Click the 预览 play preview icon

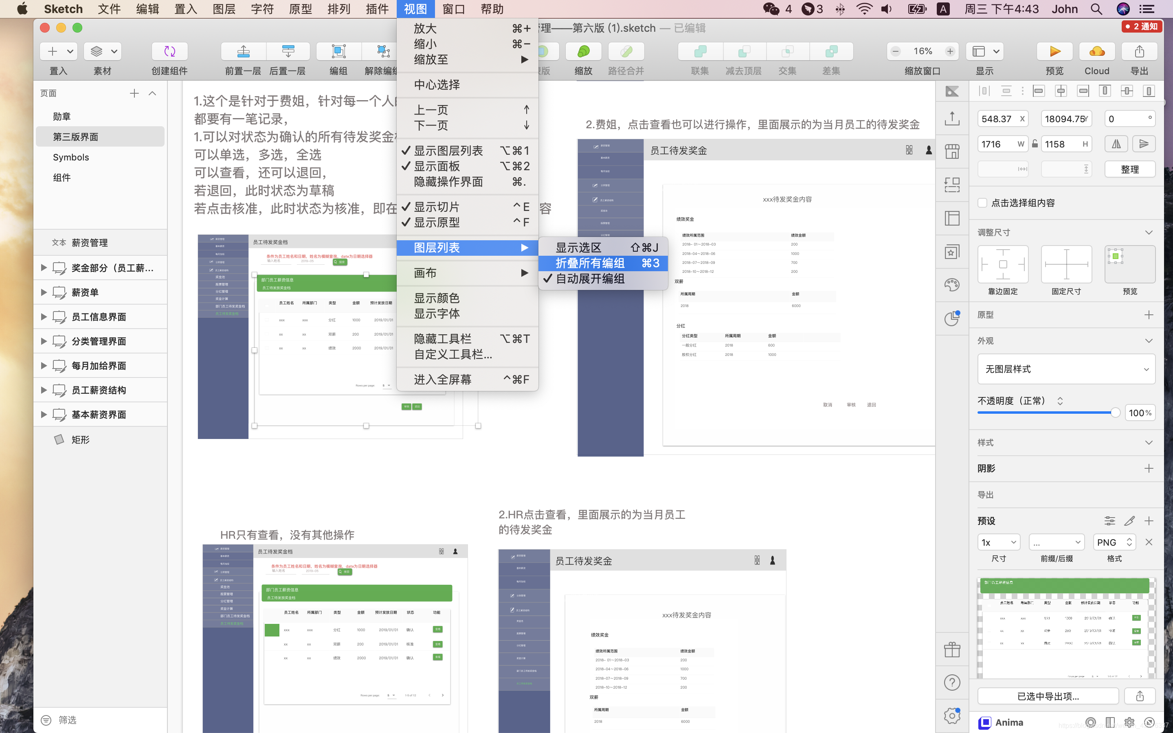[x=1054, y=51]
